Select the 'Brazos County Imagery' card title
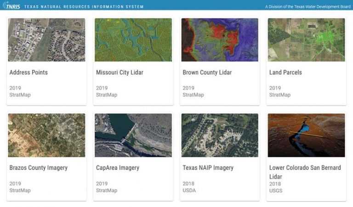Image resolution: width=353 pixels, height=207 pixels. point(39,168)
